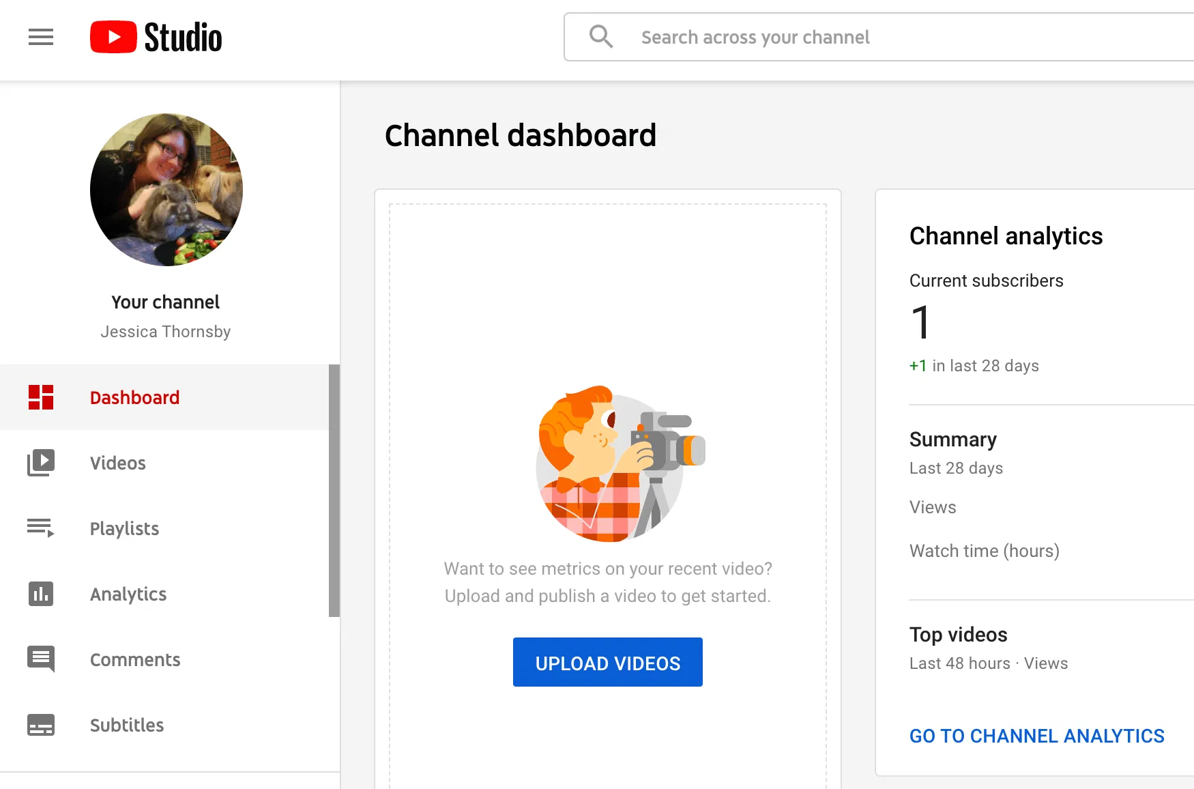Image resolution: width=1194 pixels, height=789 pixels.
Task: Click the search magnifier icon
Action: 601,36
